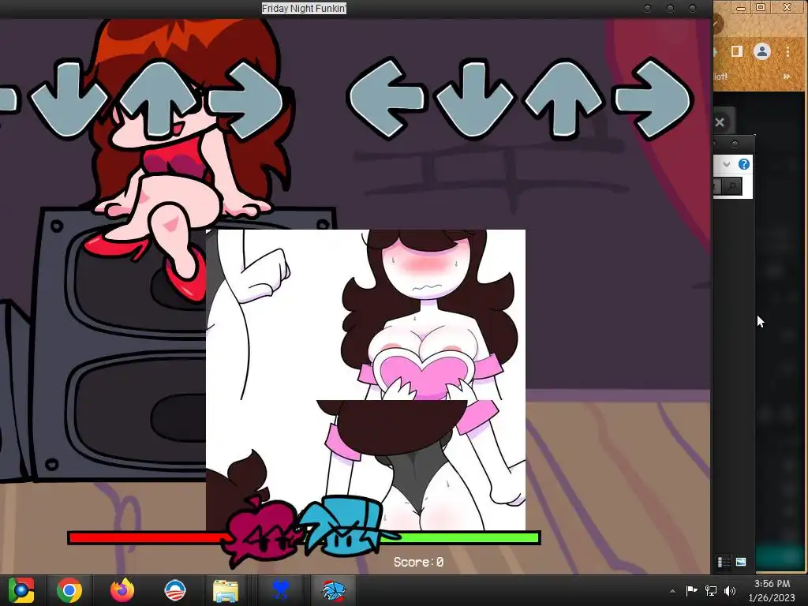Click the embedded cartoon image overlay
808x606 pixels.
click(x=366, y=380)
